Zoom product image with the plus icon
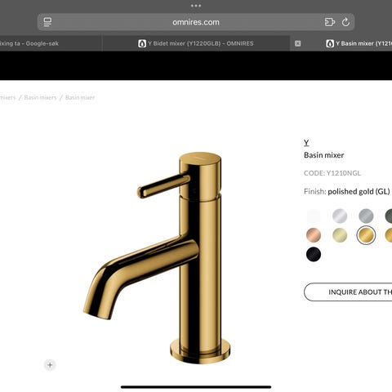This screenshot has width=392, height=392. 50,365
